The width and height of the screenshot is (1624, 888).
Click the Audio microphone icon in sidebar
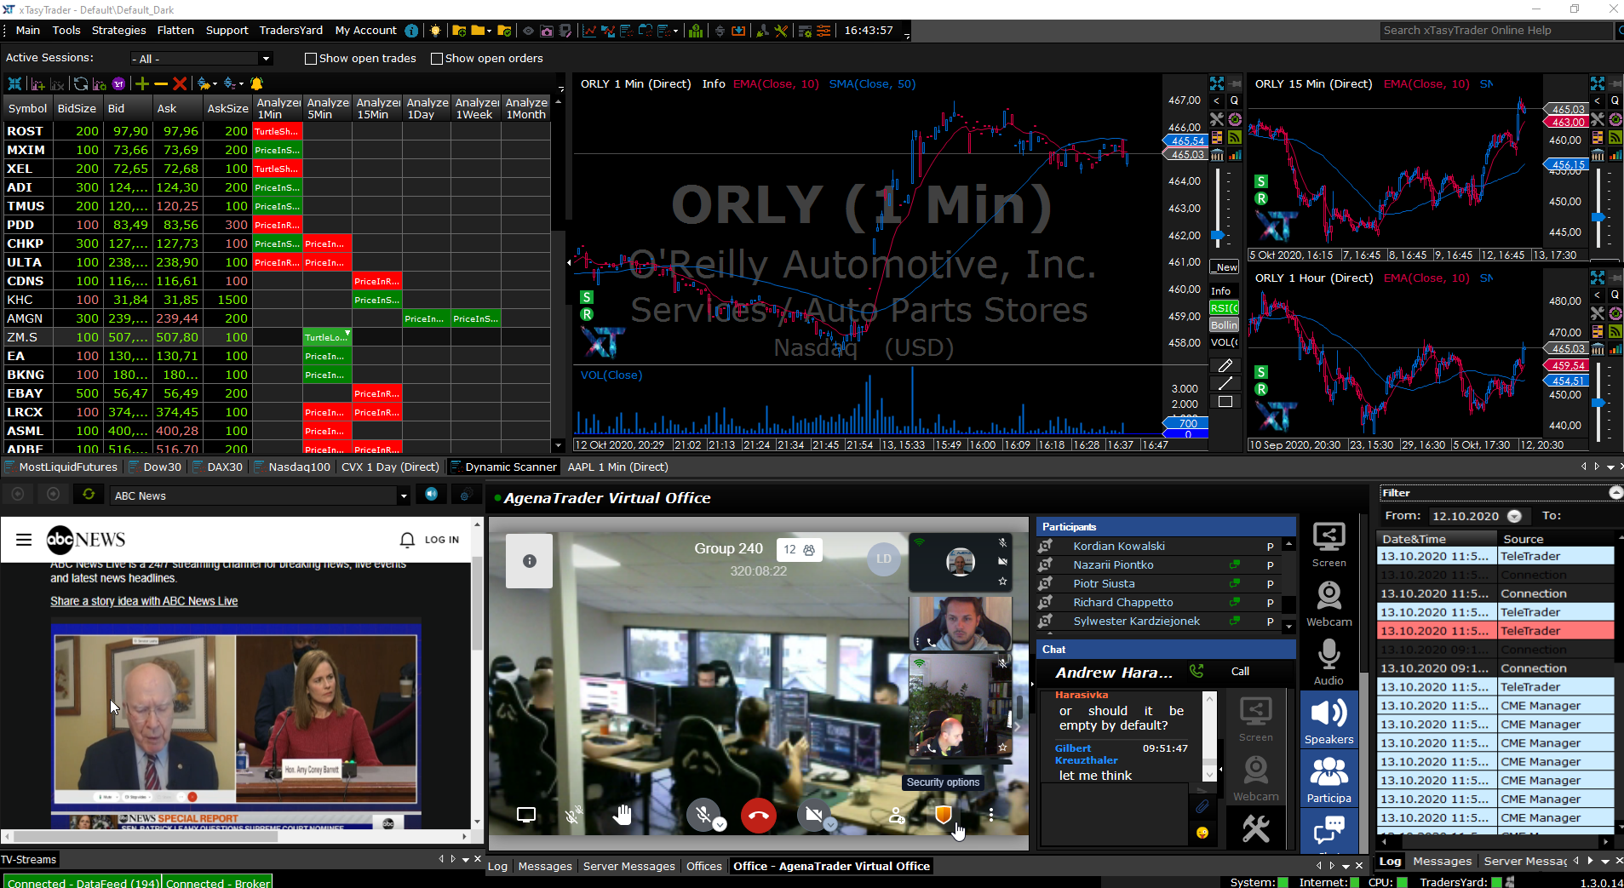pyautogui.click(x=1328, y=662)
